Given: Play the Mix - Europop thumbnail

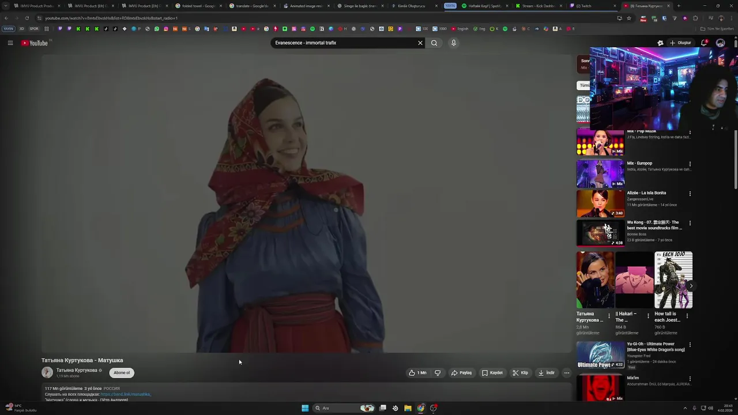Looking at the screenshot, I should (x=600, y=174).
